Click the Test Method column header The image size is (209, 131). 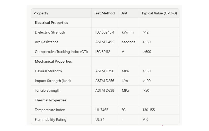(104, 13)
